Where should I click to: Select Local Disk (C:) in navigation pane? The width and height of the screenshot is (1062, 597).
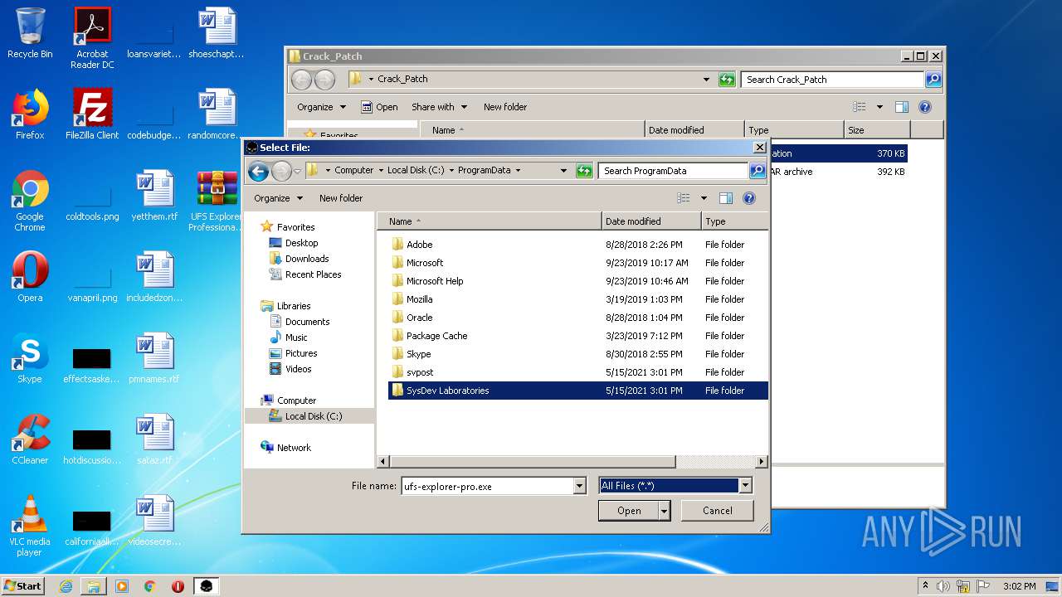pos(305,416)
